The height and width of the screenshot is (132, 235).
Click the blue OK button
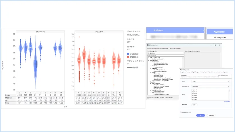coord(201,115)
